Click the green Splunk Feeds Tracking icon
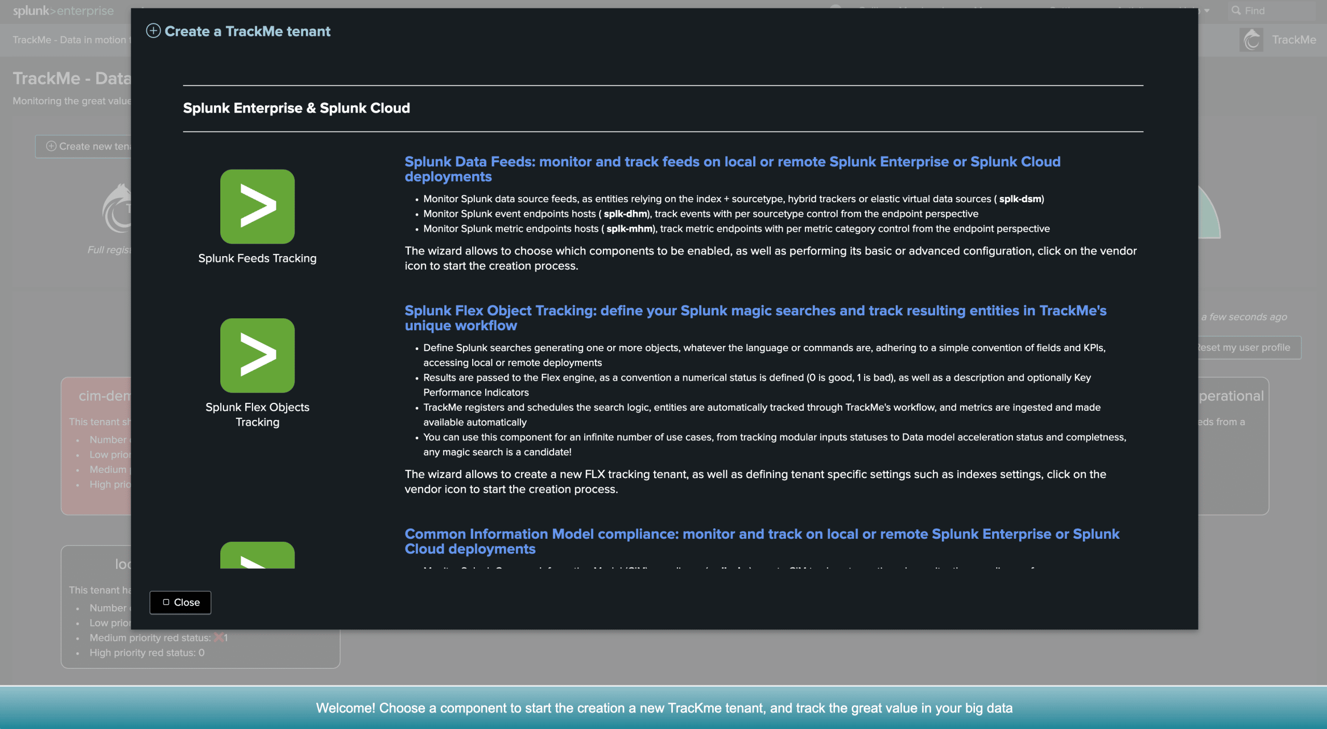Viewport: 1327px width, 729px height. [x=257, y=206]
